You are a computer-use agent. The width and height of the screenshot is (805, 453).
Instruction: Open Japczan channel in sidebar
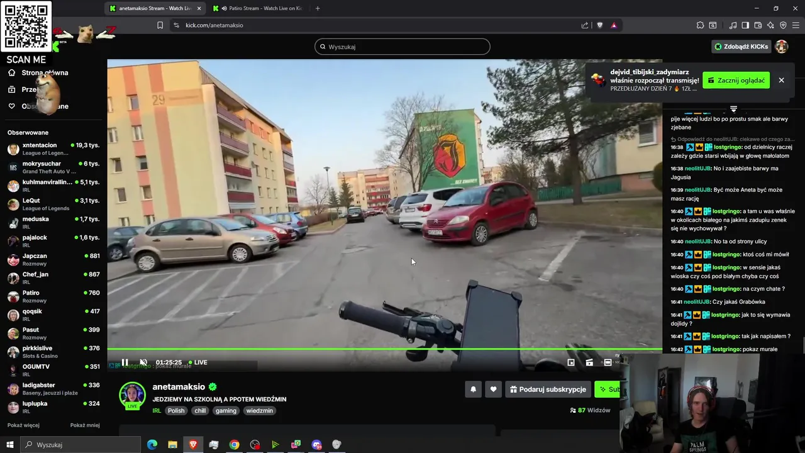(53, 259)
